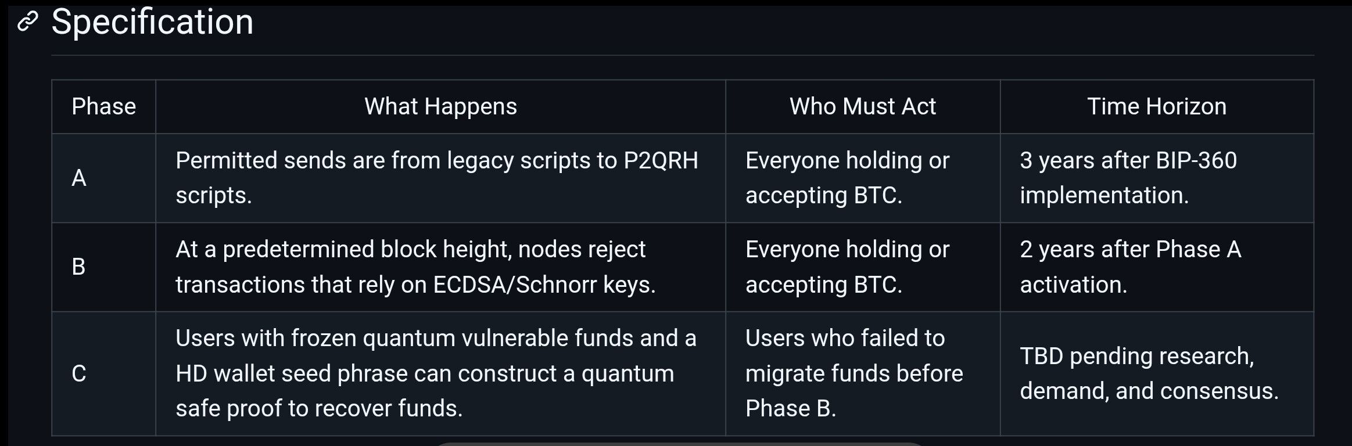This screenshot has height=446, width=1352.
Task: Click the anchor link icon beside Specification
Action: pyautogui.click(x=27, y=22)
